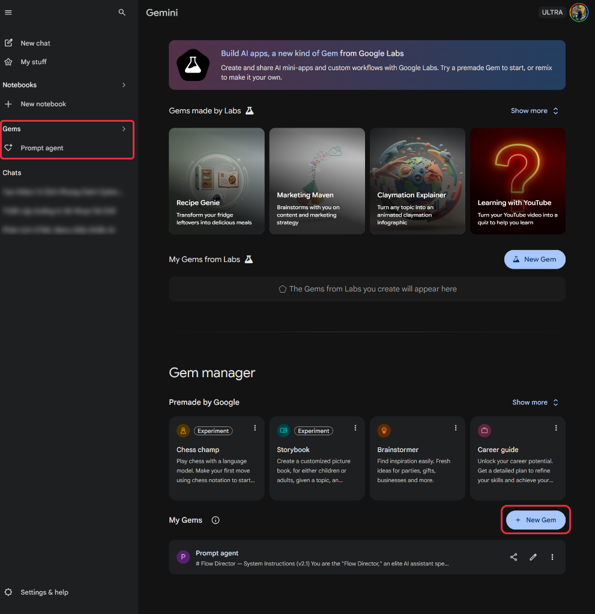Open the account profile avatar

[x=579, y=13]
